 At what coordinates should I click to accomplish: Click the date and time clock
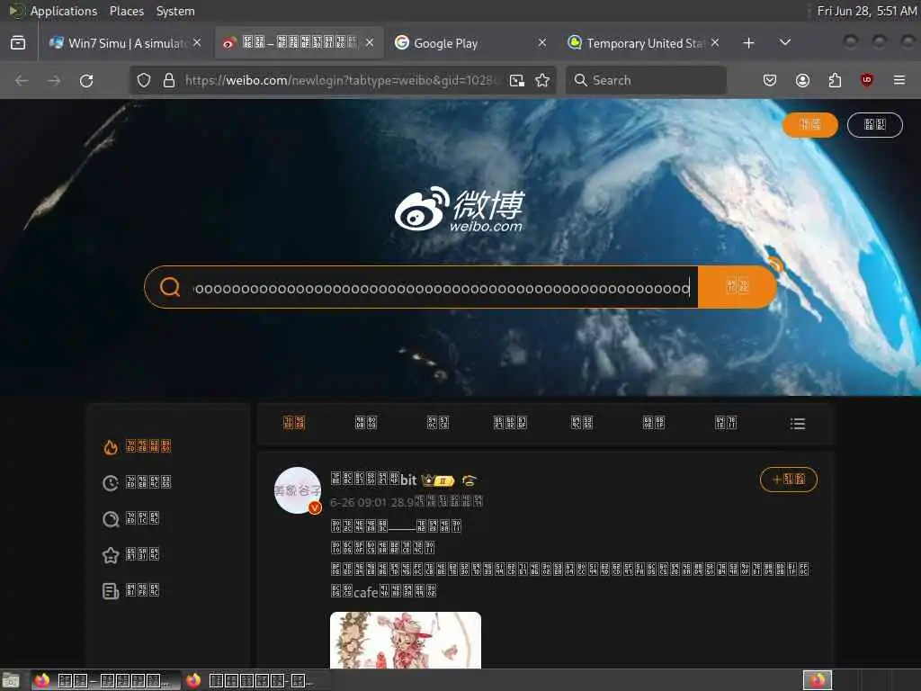[x=867, y=11]
